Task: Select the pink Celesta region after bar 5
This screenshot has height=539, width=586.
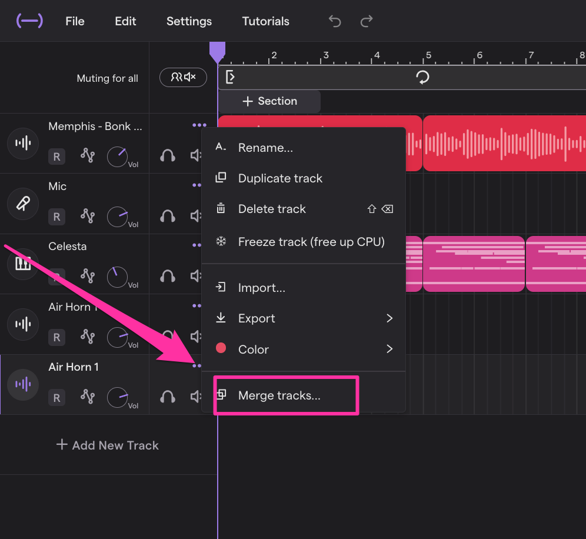Action: tap(474, 264)
